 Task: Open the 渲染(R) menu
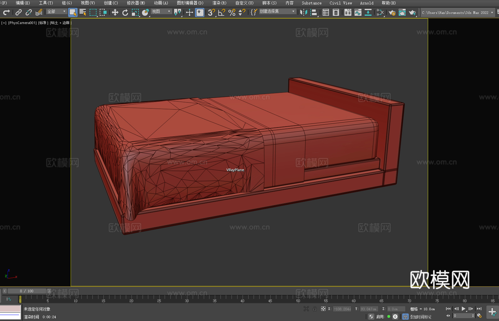pos(219,3)
